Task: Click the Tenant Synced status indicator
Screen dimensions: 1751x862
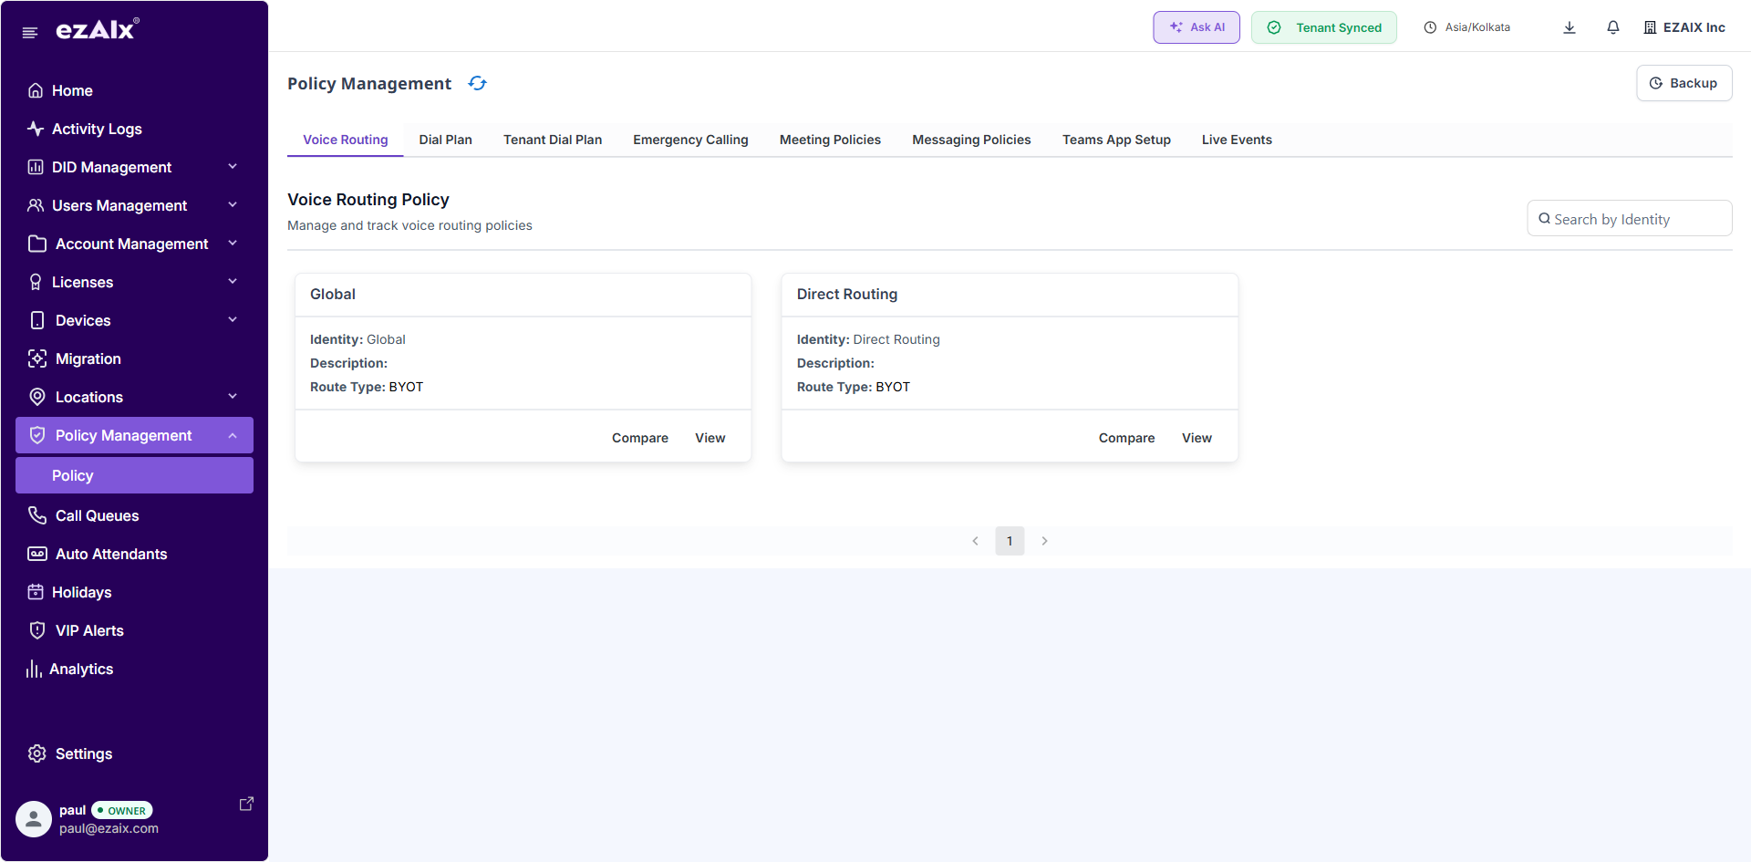Action: coord(1323,26)
